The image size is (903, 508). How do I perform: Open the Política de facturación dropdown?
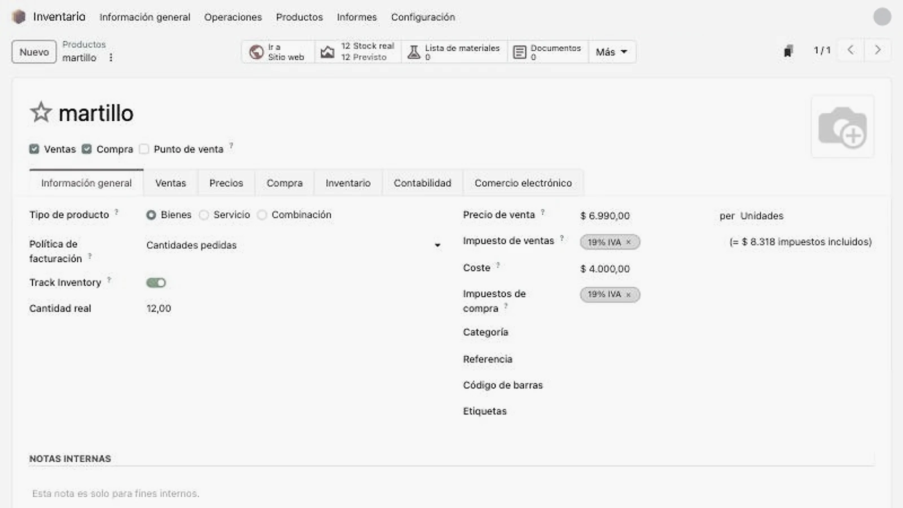(293, 245)
